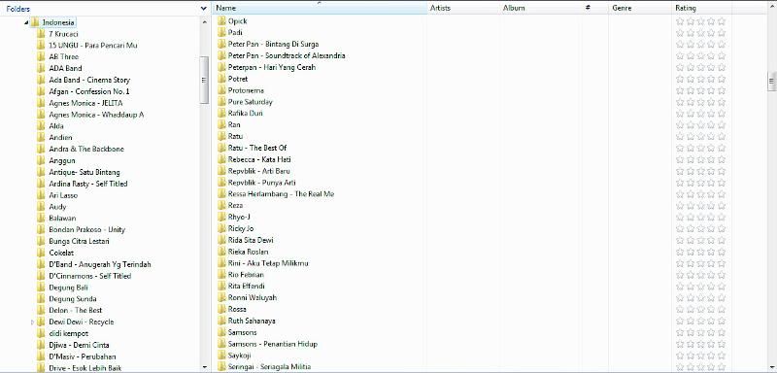This screenshot has width=777, height=373.
Task: Rate Ratu row with third star
Action: pyautogui.click(x=700, y=136)
